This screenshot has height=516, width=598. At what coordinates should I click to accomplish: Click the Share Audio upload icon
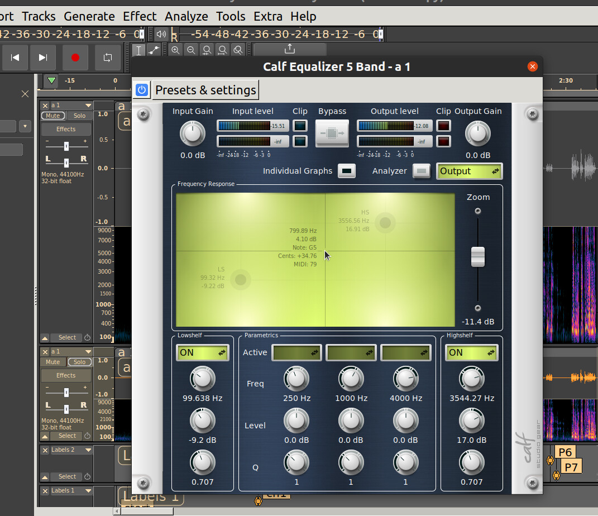(290, 49)
